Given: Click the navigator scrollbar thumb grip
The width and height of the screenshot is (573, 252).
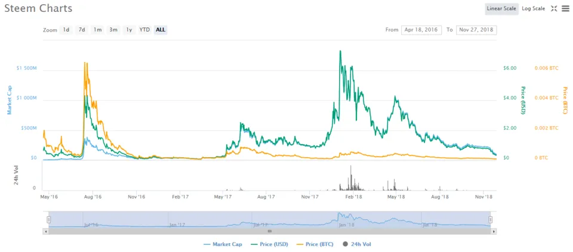Looking at the screenshot, I should [270, 231].
